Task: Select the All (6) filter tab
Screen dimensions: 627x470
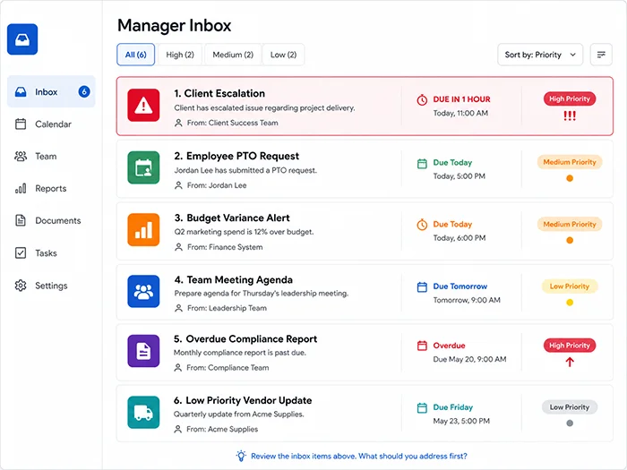Action: 135,55
